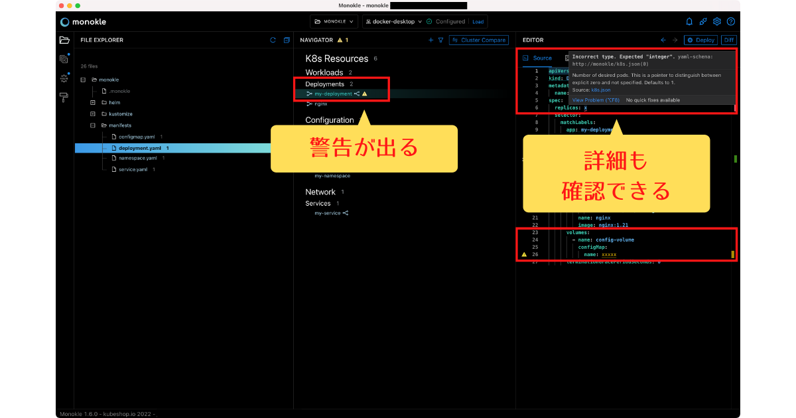Click the plugins connector icon in header
The height and width of the screenshot is (418, 796).
click(703, 21)
